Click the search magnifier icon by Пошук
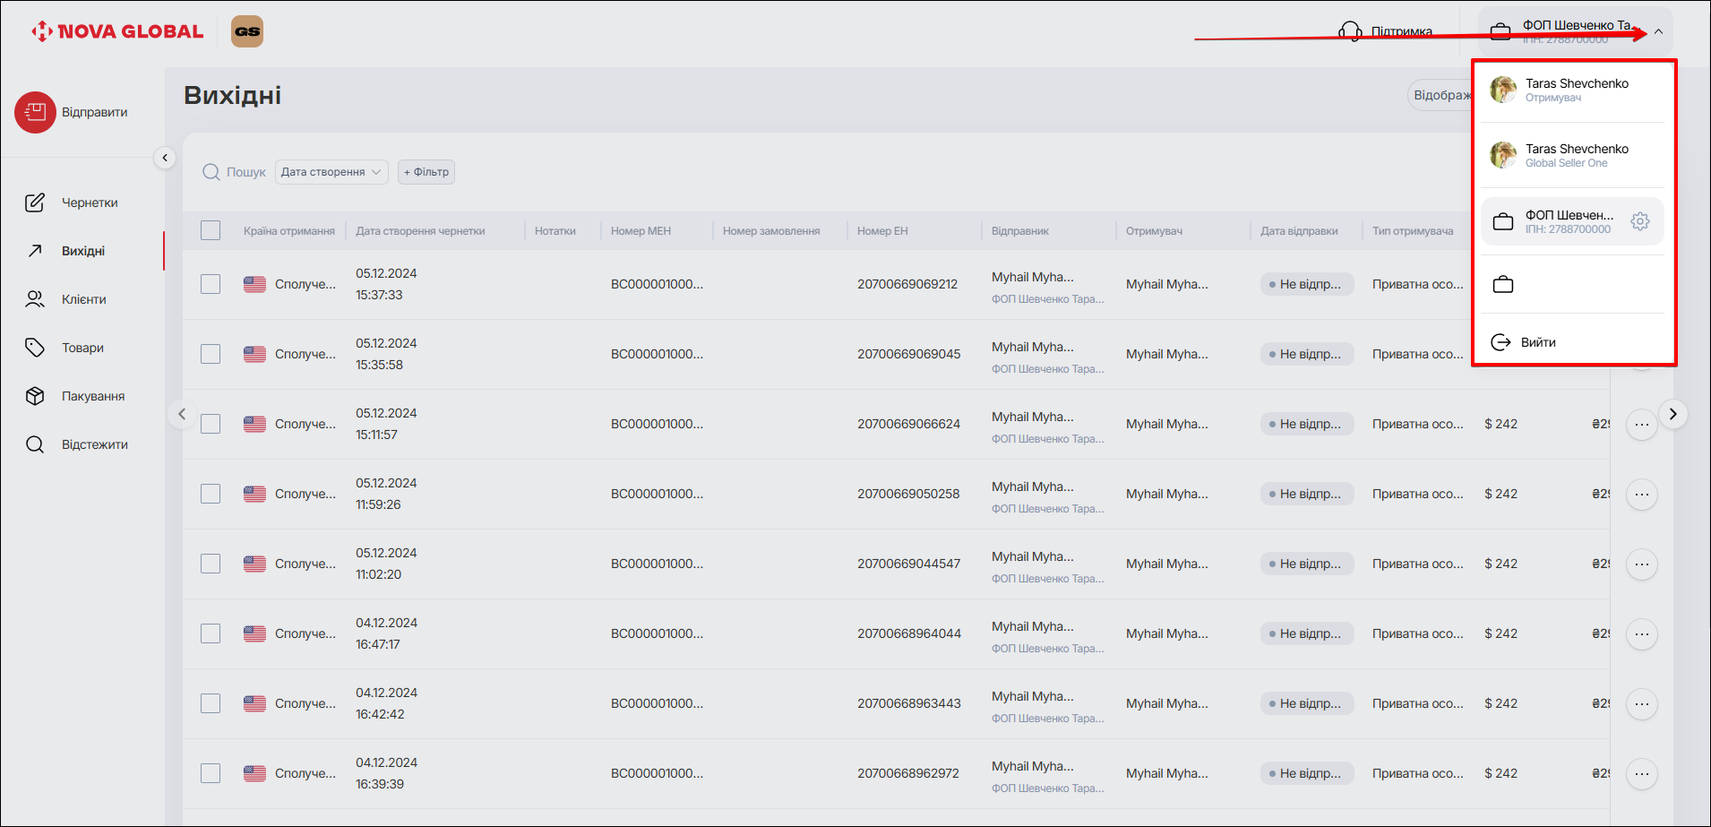 (x=211, y=172)
